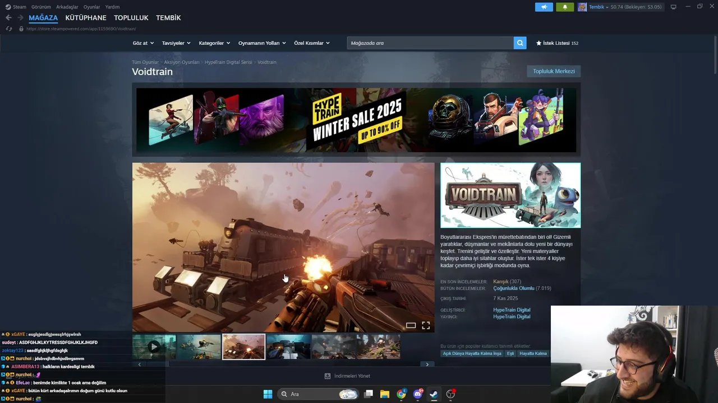
Task: Expand the Kategoriler dropdown
Action: (214, 43)
